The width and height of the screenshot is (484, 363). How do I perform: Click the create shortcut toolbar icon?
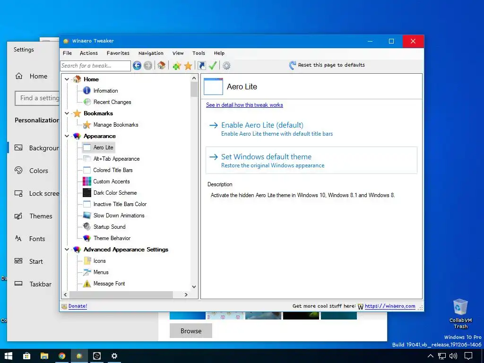click(x=201, y=65)
